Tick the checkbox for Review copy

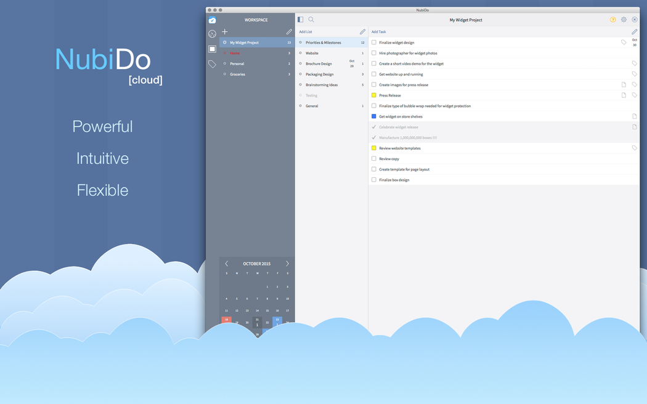374,159
